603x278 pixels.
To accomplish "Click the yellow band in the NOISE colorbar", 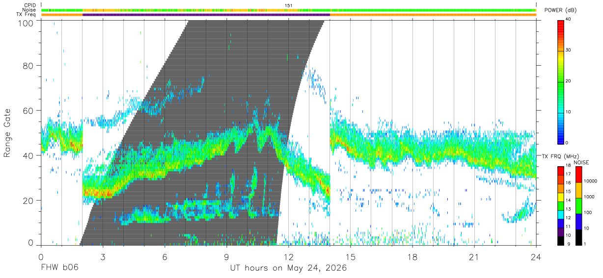I will [578, 190].
